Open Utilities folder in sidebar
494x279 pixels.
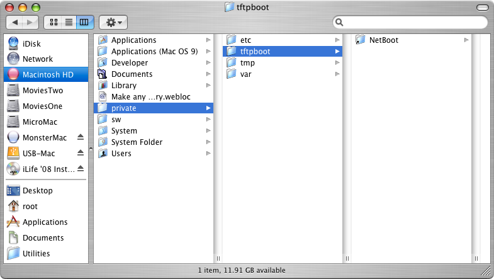pyautogui.click(x=46, y=254)
